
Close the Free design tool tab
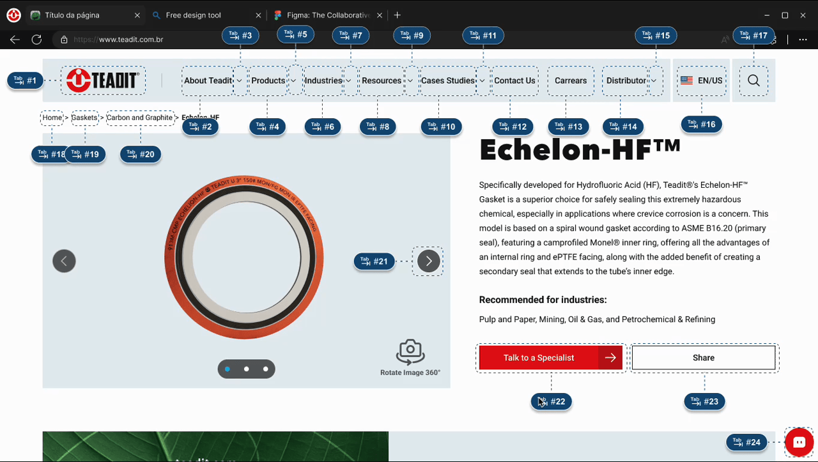pos(258,15)
